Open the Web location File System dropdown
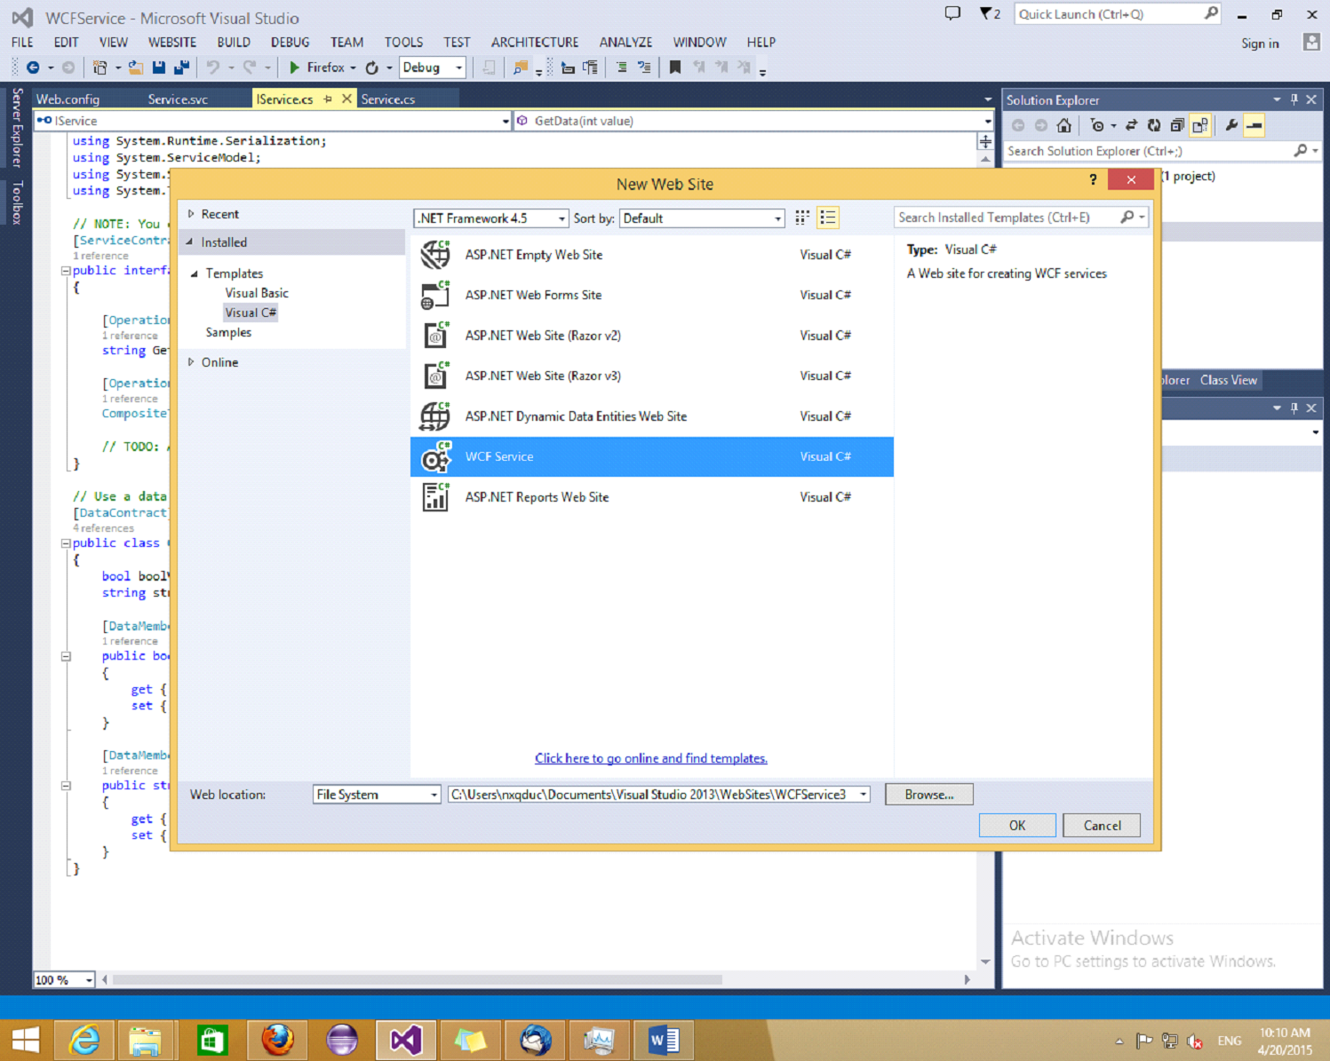The image size is (1330, 1061). 433,794
